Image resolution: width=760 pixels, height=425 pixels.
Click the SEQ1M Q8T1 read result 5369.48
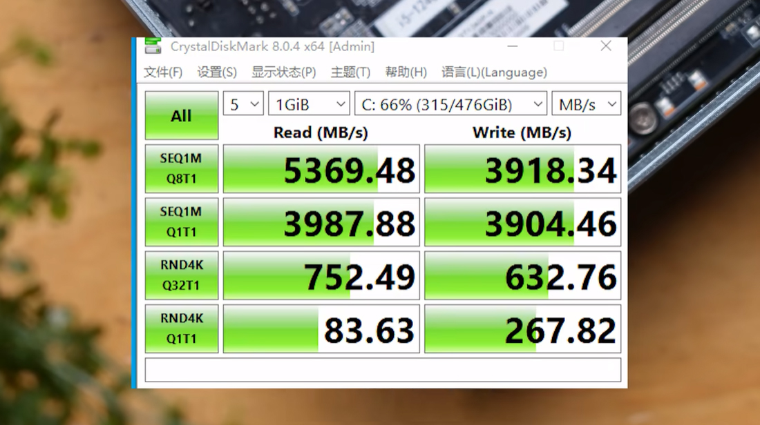321,168
